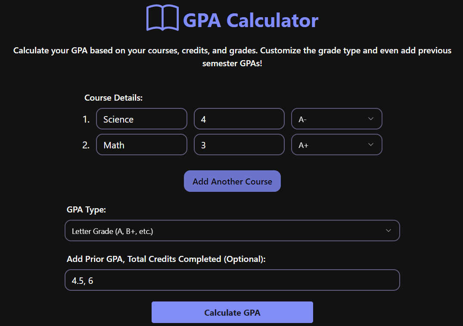Click the Math course name field
The image size is (463, 326).
click(x=141, y=145)
